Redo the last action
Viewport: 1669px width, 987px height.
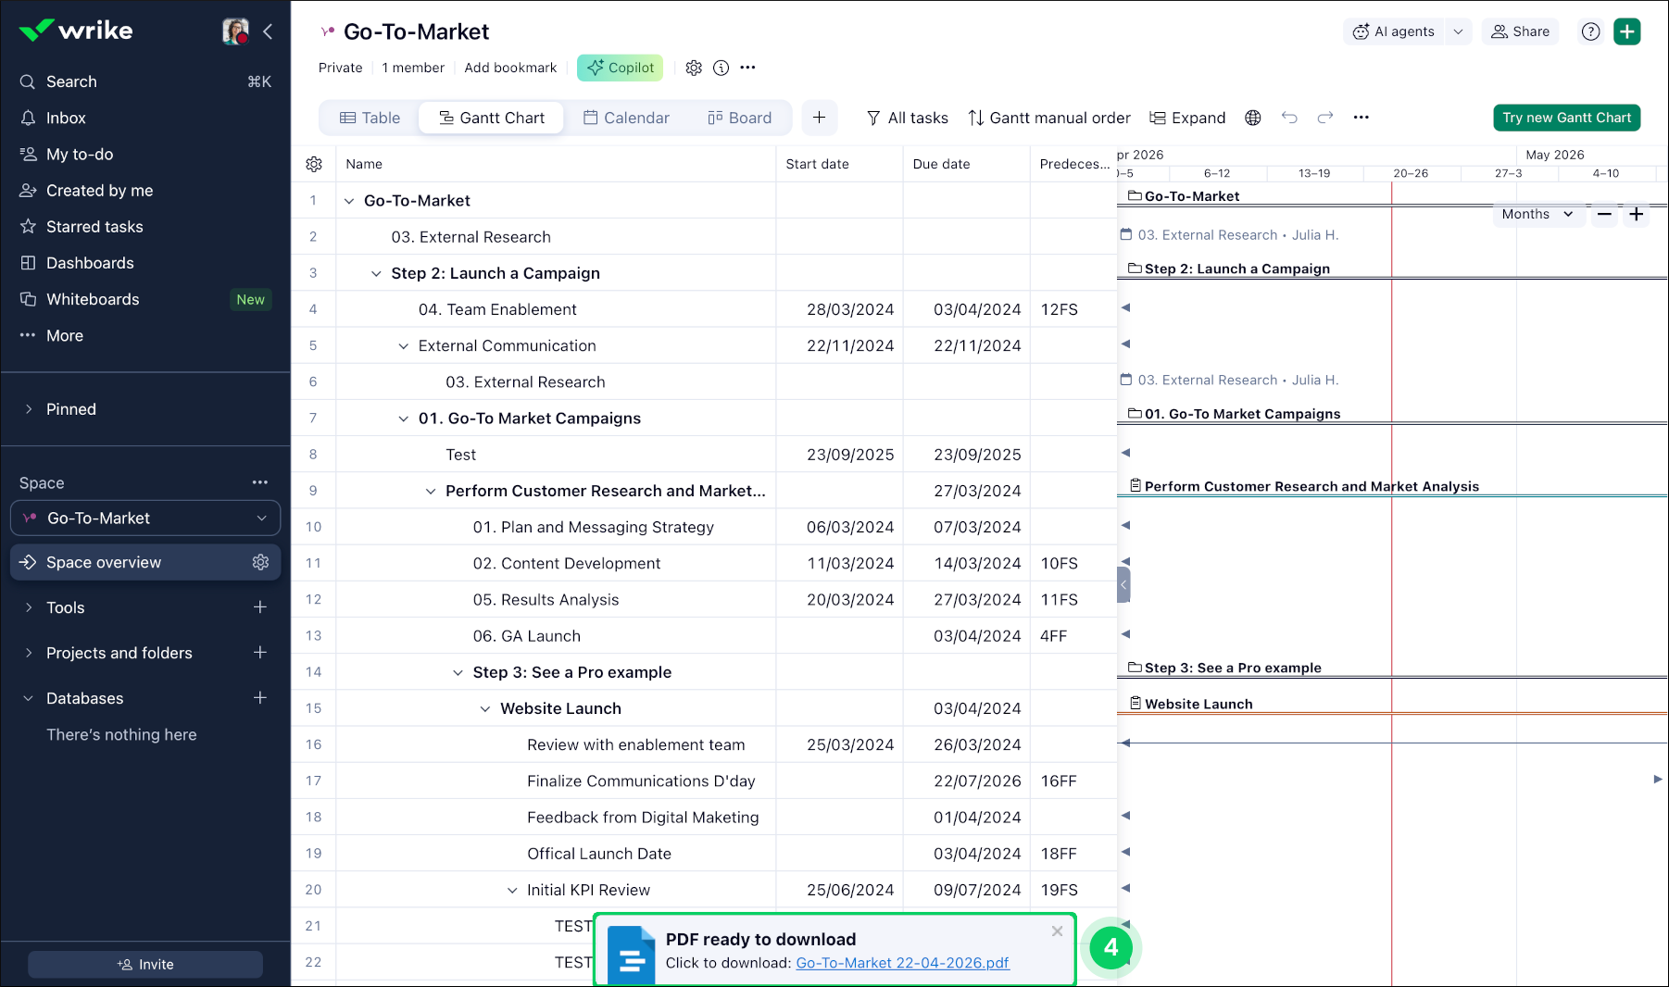tap(1325, 118)
